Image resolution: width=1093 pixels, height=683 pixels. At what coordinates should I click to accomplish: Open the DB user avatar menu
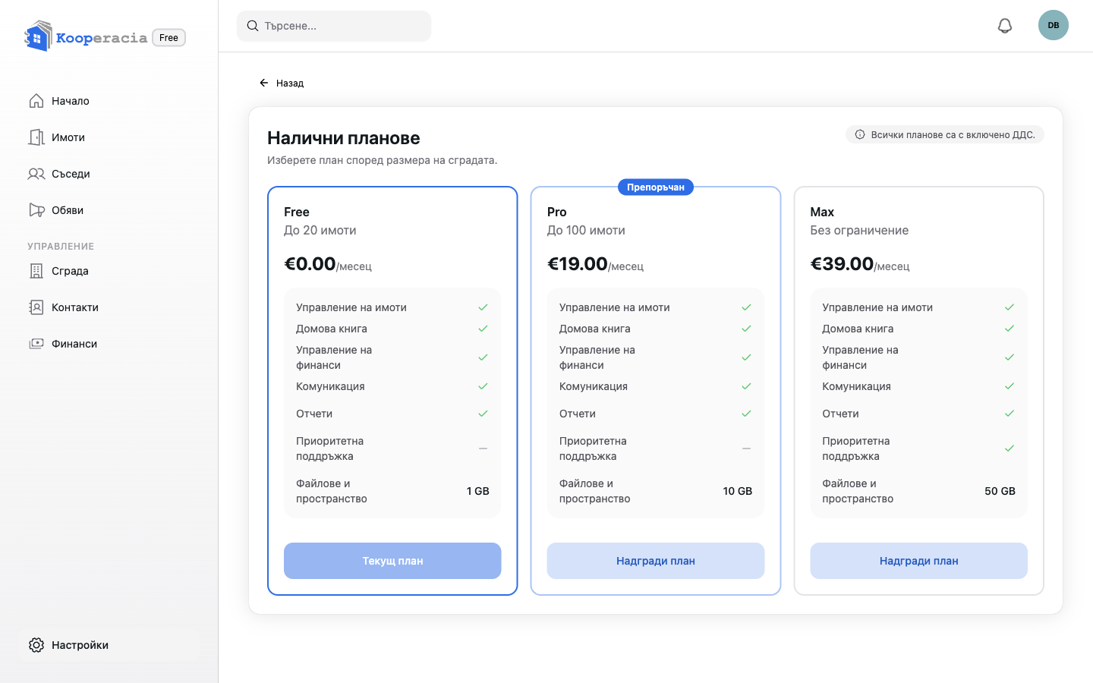1054,25
